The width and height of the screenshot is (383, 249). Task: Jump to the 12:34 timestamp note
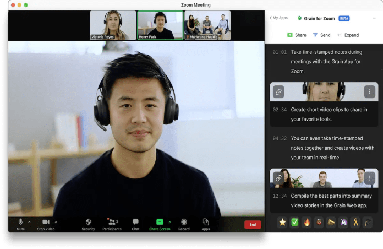tap(280, 196)
